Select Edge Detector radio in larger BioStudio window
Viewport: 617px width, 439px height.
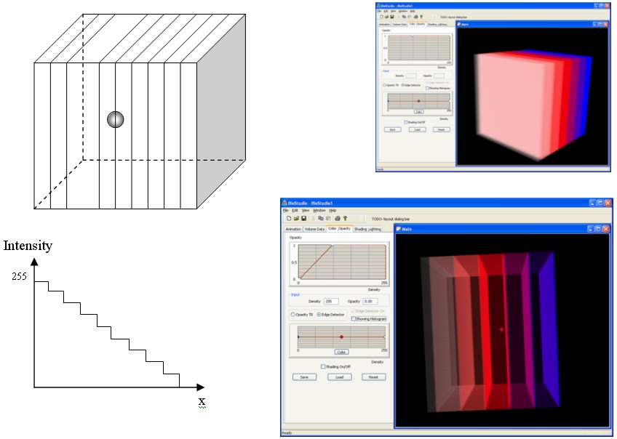[319, 315]
